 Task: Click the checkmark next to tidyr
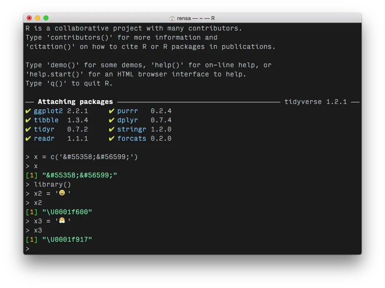click(x=28, y=129)
